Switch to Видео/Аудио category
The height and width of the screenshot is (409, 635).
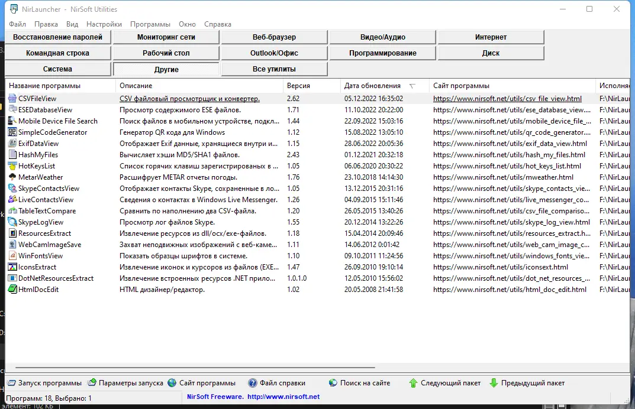[383, 37]
